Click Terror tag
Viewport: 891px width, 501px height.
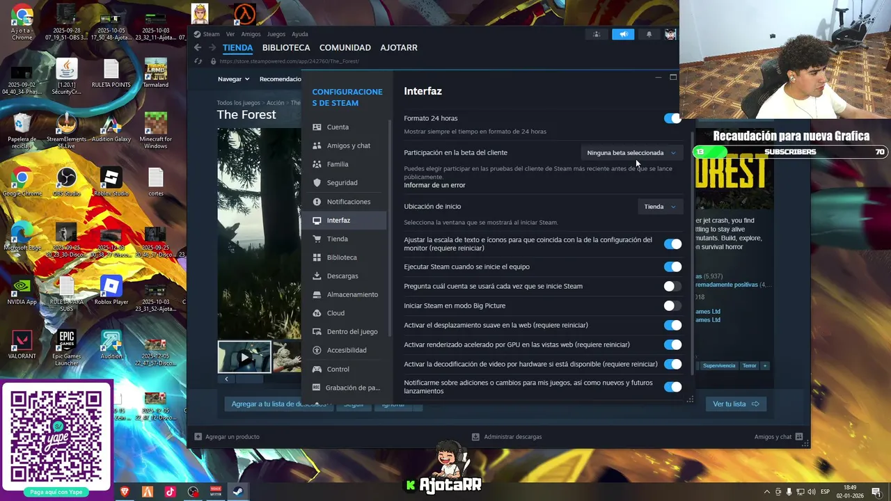(749, 366)
